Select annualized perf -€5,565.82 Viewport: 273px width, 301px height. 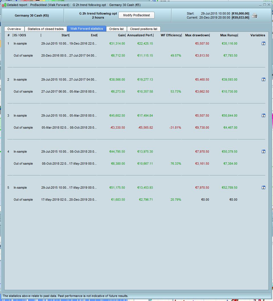click(145, 128)
